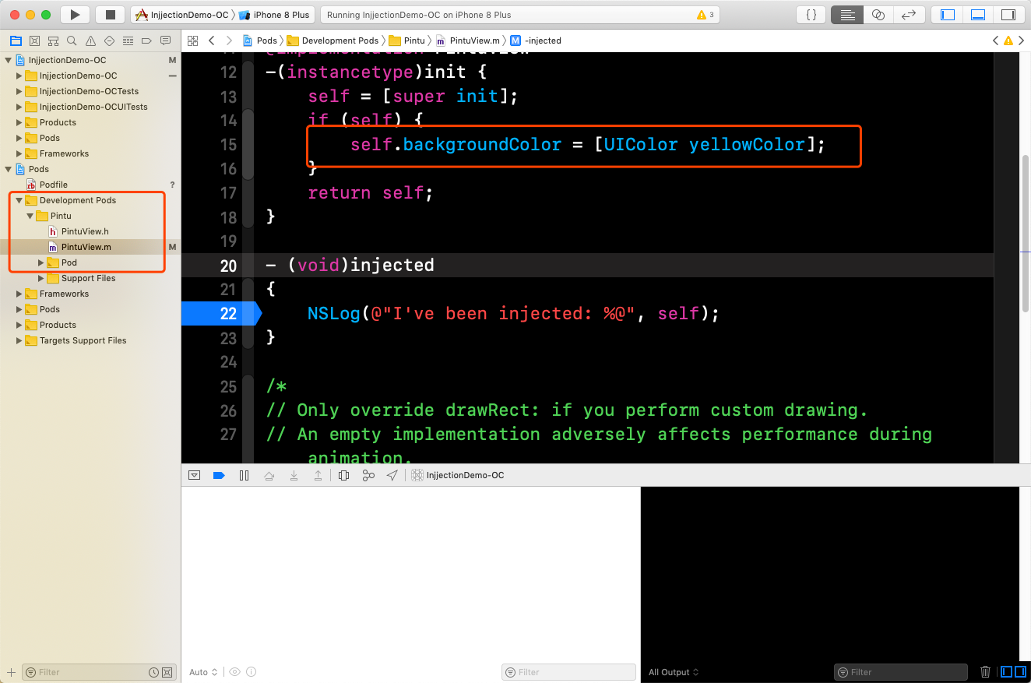Switch to Symbol navigator tab

53,40
